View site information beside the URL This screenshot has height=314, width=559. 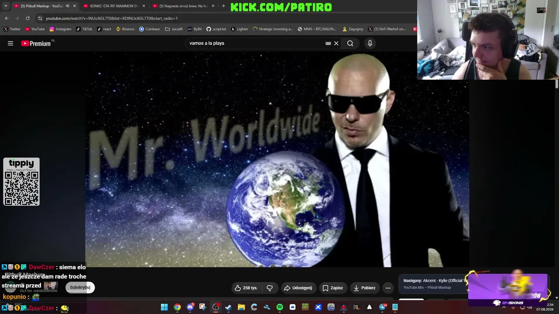click(x=40, y=18)
